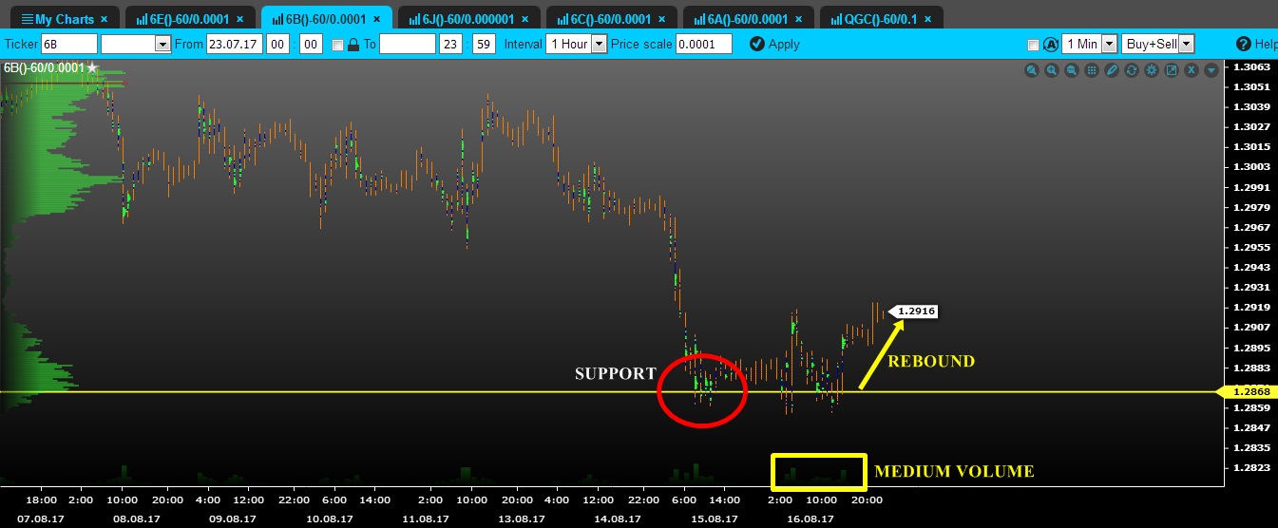Close the 6J()-60/0.000001 tab
Image resolution: width=1278 pixels, height=528 pixels.
pos(524,19)
